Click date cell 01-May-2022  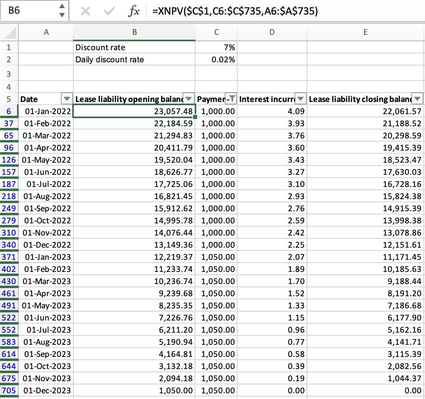tap(46, 160)
